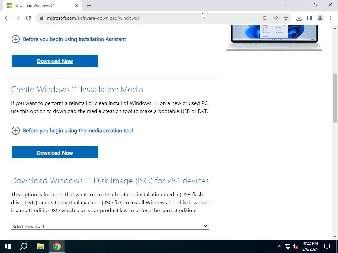Open File Explorer from taskbar

[40, 246]
